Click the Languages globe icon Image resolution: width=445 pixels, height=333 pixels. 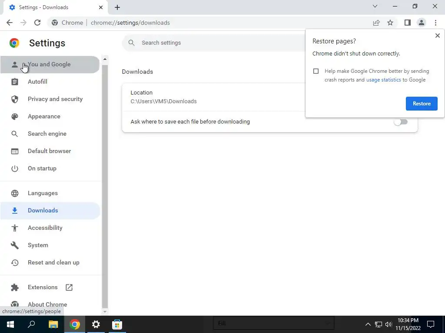click(14, 193)
